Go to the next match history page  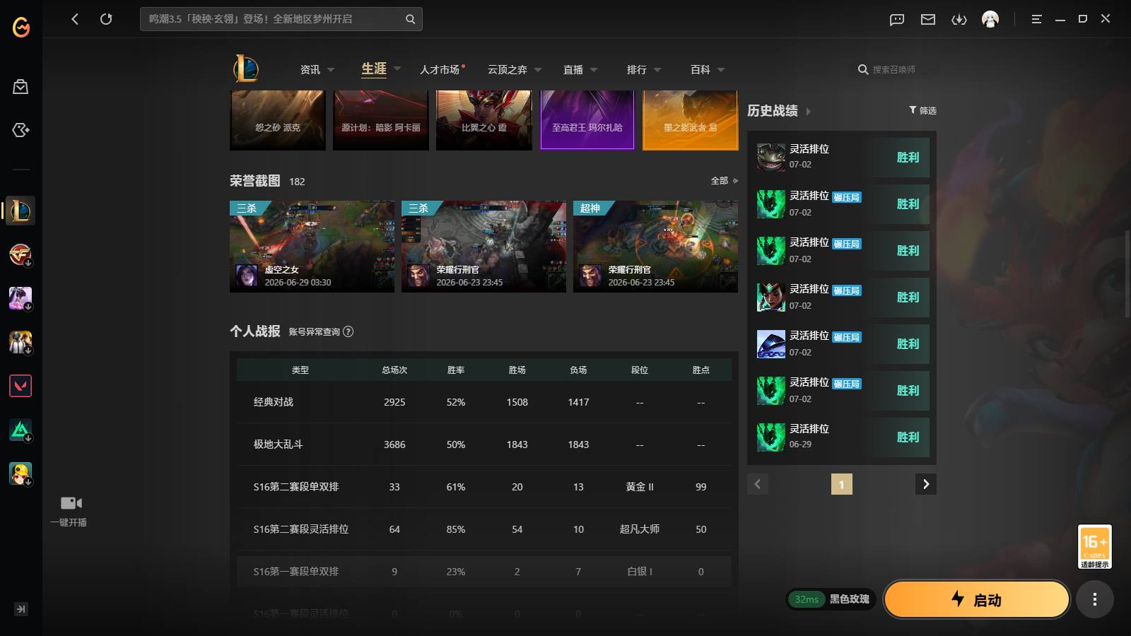[926, 484]
